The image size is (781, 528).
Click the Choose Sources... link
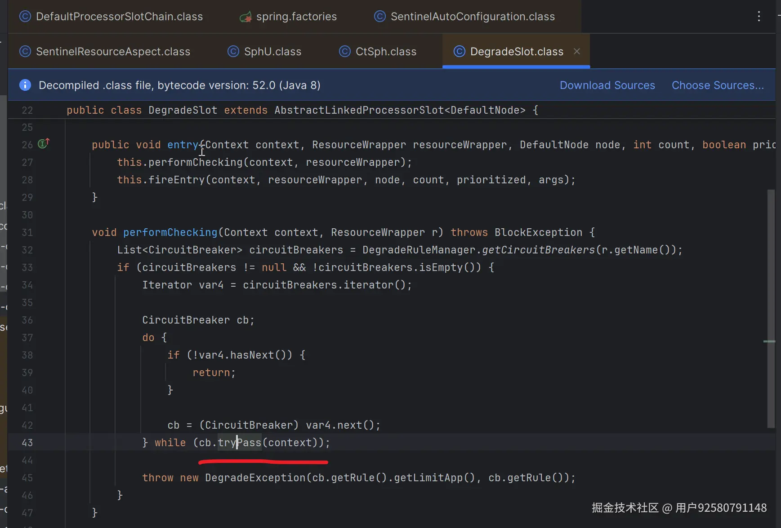click(718, 85)
